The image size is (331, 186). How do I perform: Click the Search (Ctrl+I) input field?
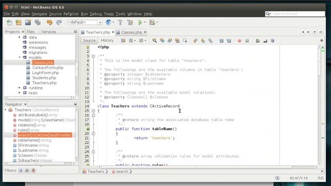(295, 14)
